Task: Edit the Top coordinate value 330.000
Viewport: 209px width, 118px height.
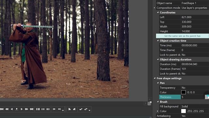Action: 195,22
